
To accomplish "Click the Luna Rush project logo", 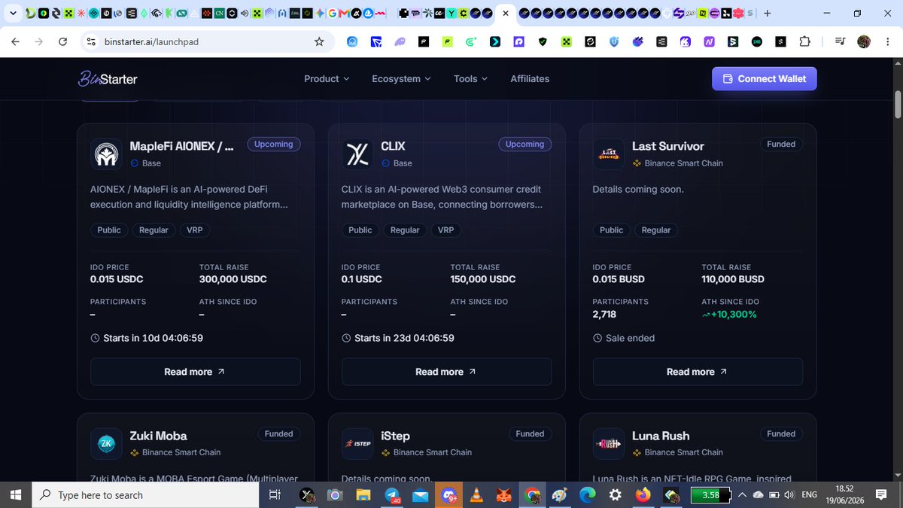I will point(609,443).
